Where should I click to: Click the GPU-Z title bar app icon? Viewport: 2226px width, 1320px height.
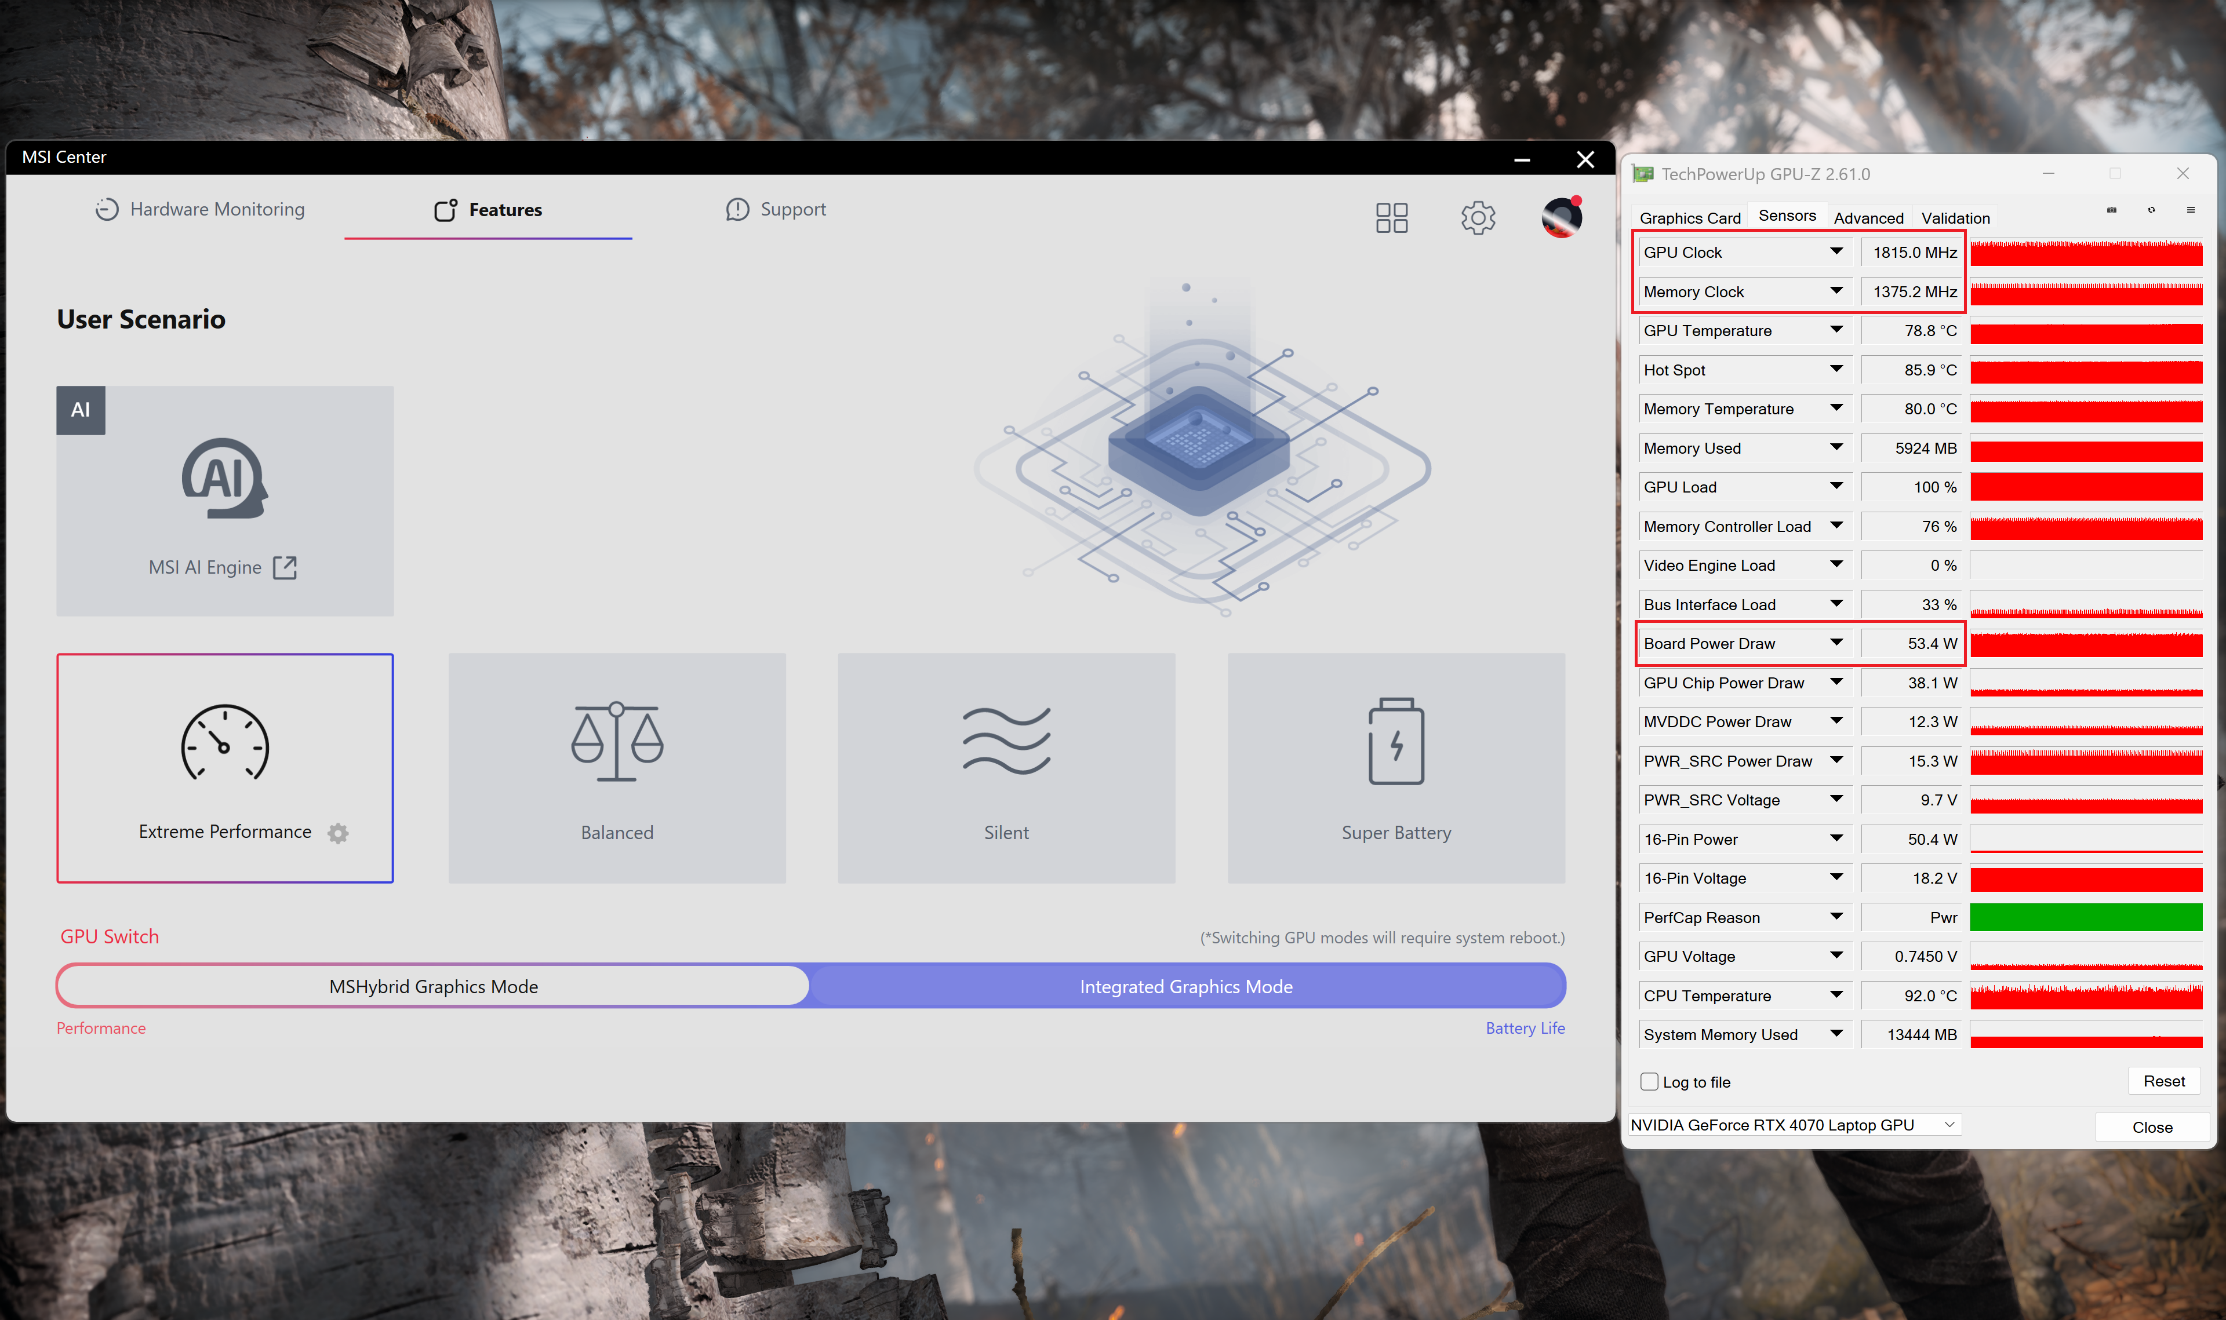click(x=1642, y=174)
